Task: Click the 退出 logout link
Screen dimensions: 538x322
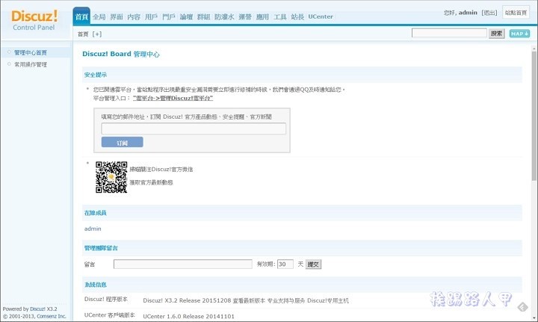Action: [x=489, y=13]
